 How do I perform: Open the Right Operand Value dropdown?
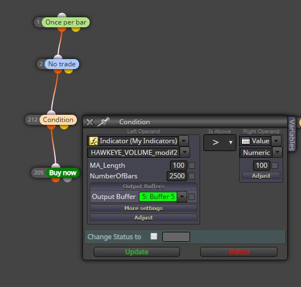click(276, 141)
